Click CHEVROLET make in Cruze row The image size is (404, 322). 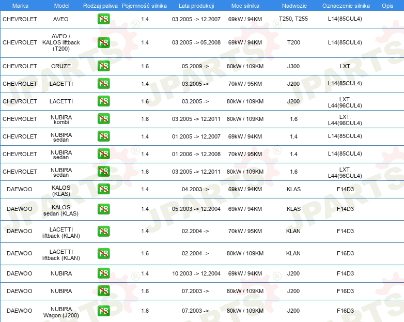pos(20,66)
